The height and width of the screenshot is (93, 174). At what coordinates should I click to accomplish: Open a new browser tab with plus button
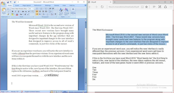coord(115,2)
